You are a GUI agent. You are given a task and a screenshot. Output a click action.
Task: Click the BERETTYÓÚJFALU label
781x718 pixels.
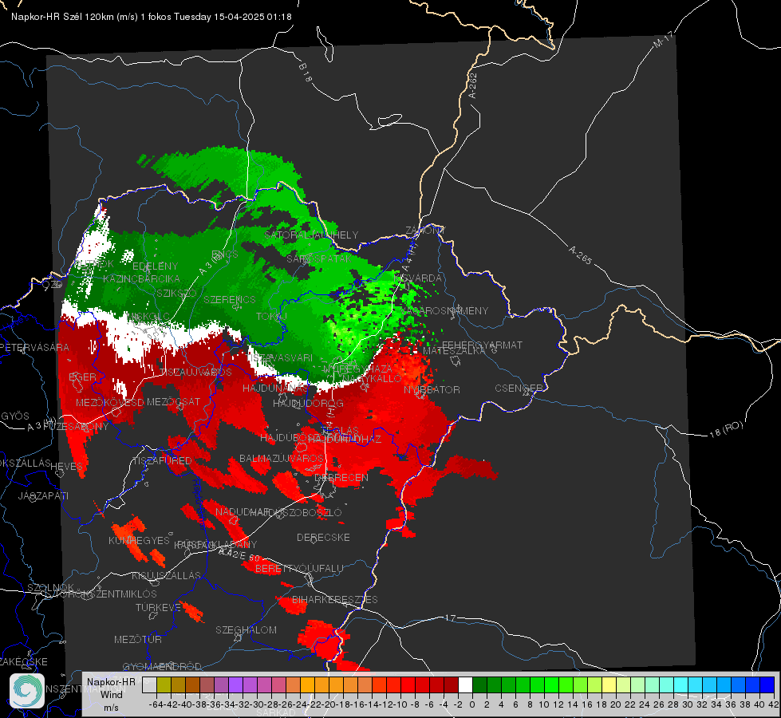click(x=299, y=569)
